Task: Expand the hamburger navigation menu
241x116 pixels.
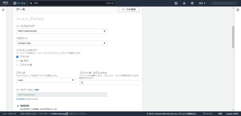Action: [3, 10]
